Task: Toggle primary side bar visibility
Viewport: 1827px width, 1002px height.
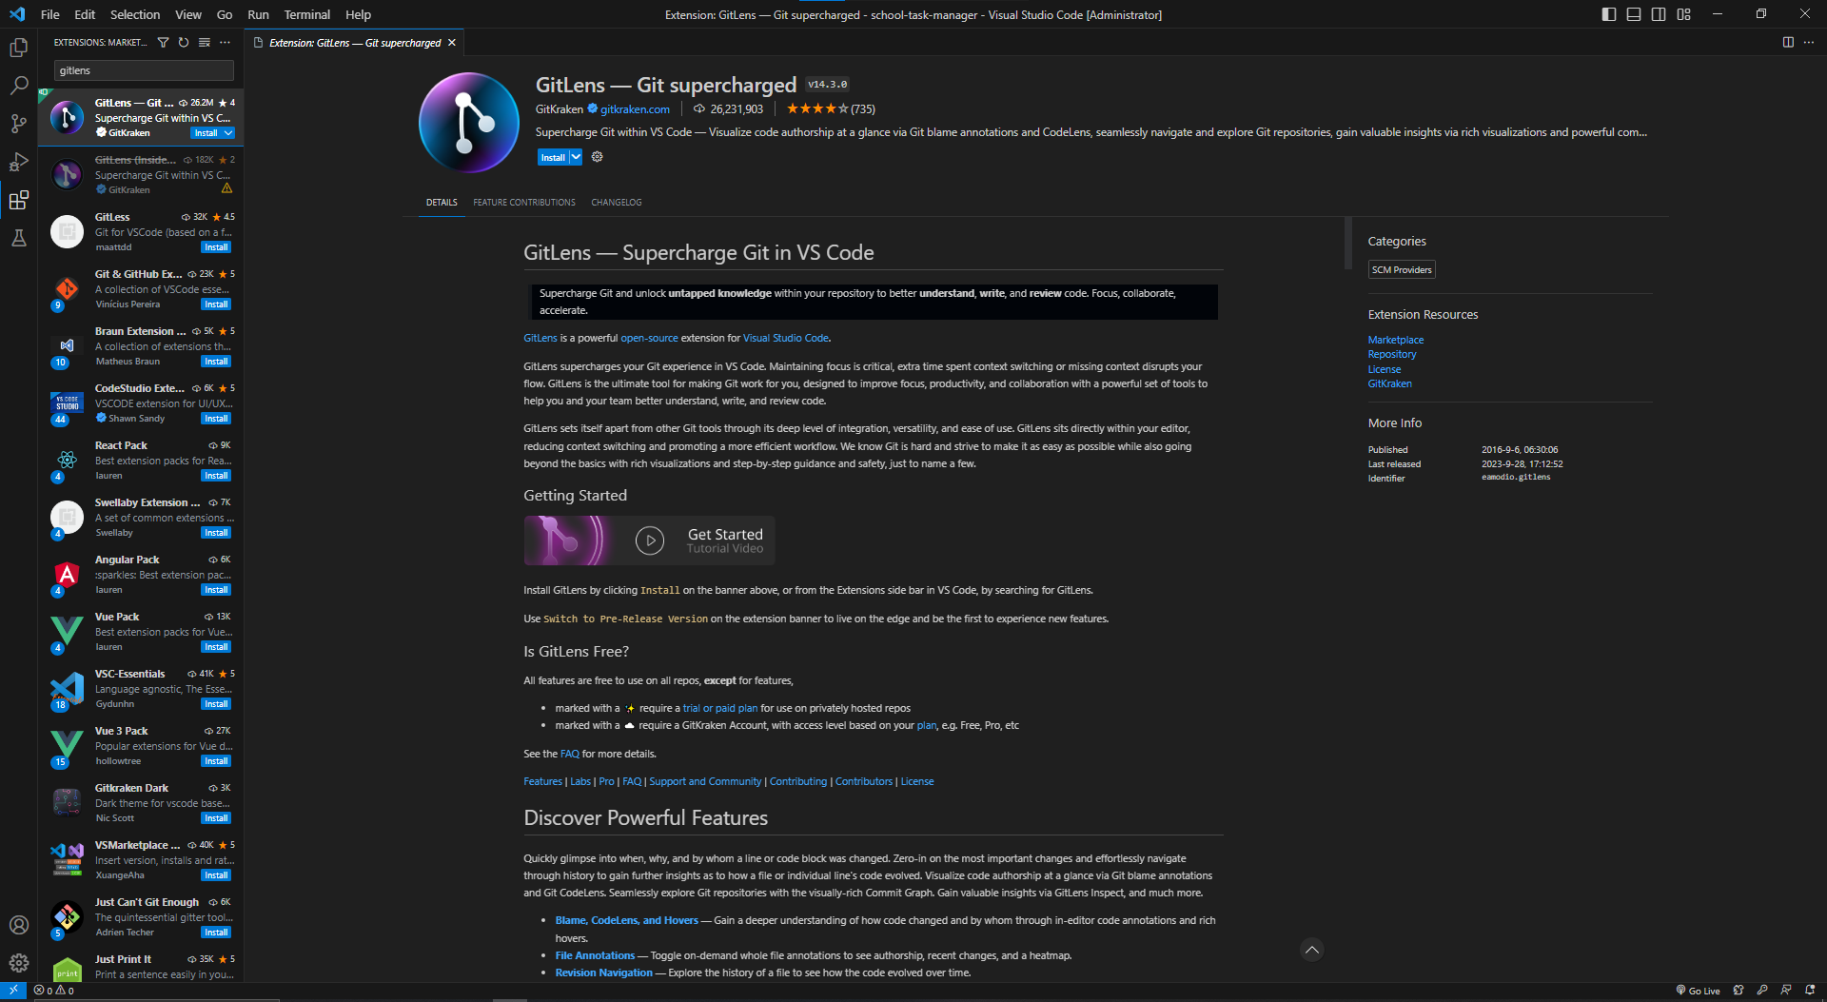Action: click(1609, 14)
